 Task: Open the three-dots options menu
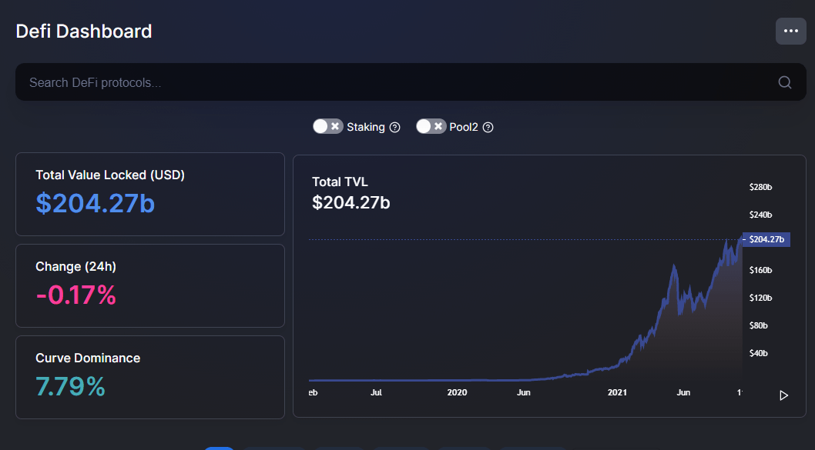tap(790, 31)
